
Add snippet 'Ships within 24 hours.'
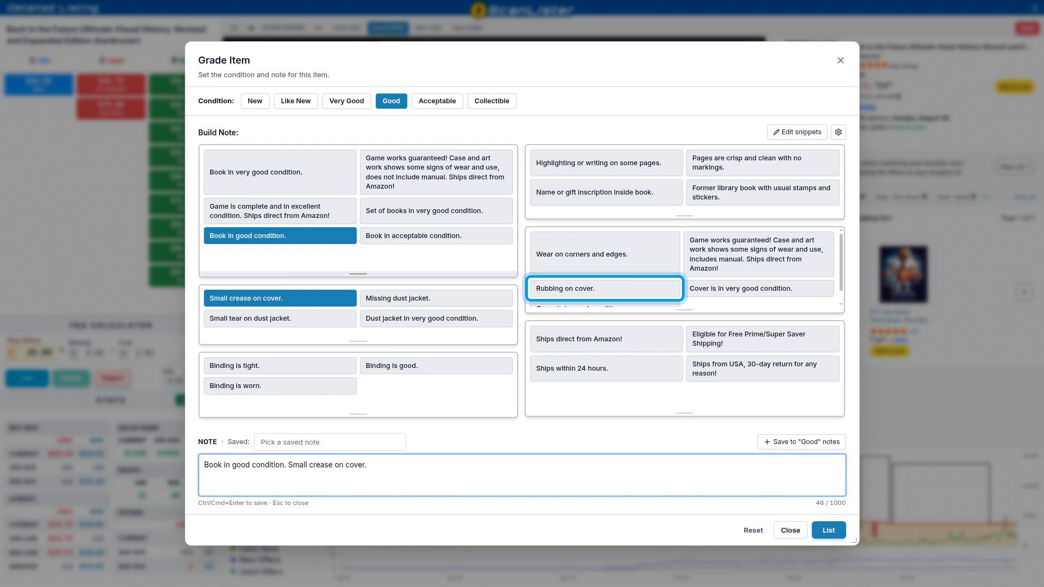[x=606, y=369]
